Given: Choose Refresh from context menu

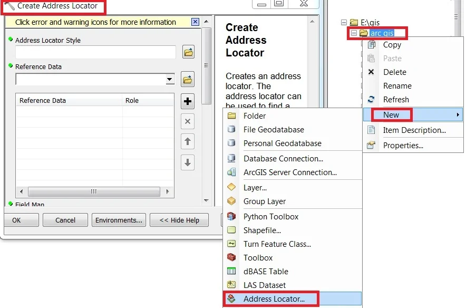Looking at the screenshot, I should point(396,100).
